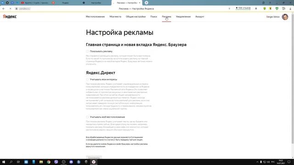The image size is (294, 165).
Task: Open browser downloads icon at far right
Action: [290, 9]
